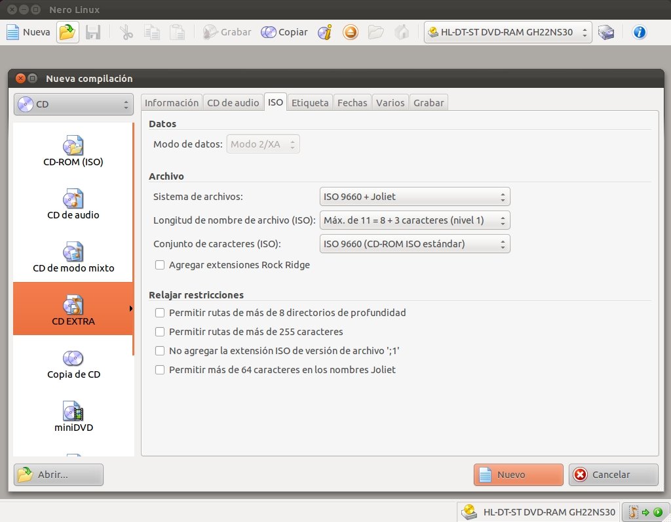Image resolution: width=671 pixels, height=522 pixels.
Task: Click the drive icon next to the recorder dropdown
Action: point(606,32)
